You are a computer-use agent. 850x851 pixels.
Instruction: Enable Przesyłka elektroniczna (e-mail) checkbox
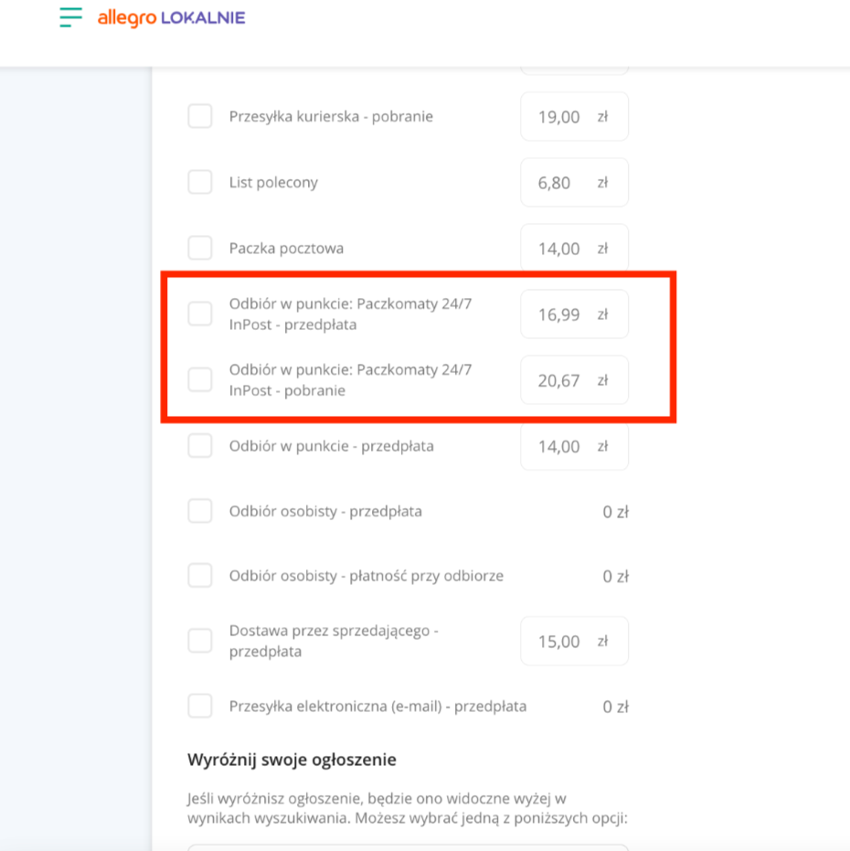(x=200, y=706)
